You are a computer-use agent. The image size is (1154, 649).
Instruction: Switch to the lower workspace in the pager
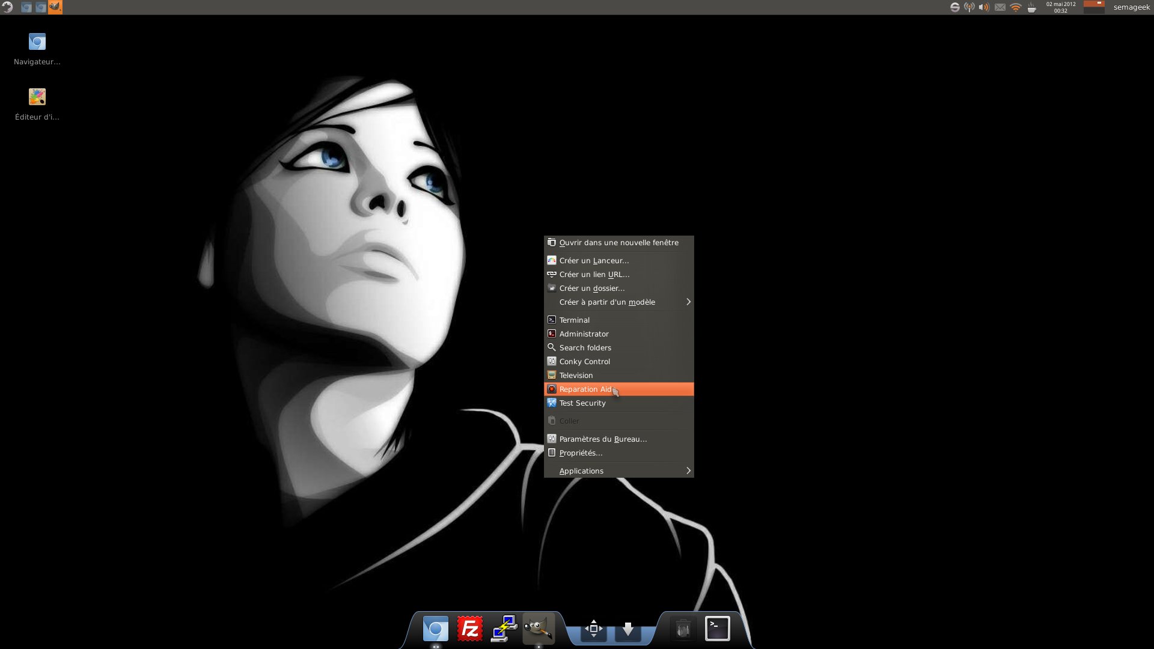1094,11
